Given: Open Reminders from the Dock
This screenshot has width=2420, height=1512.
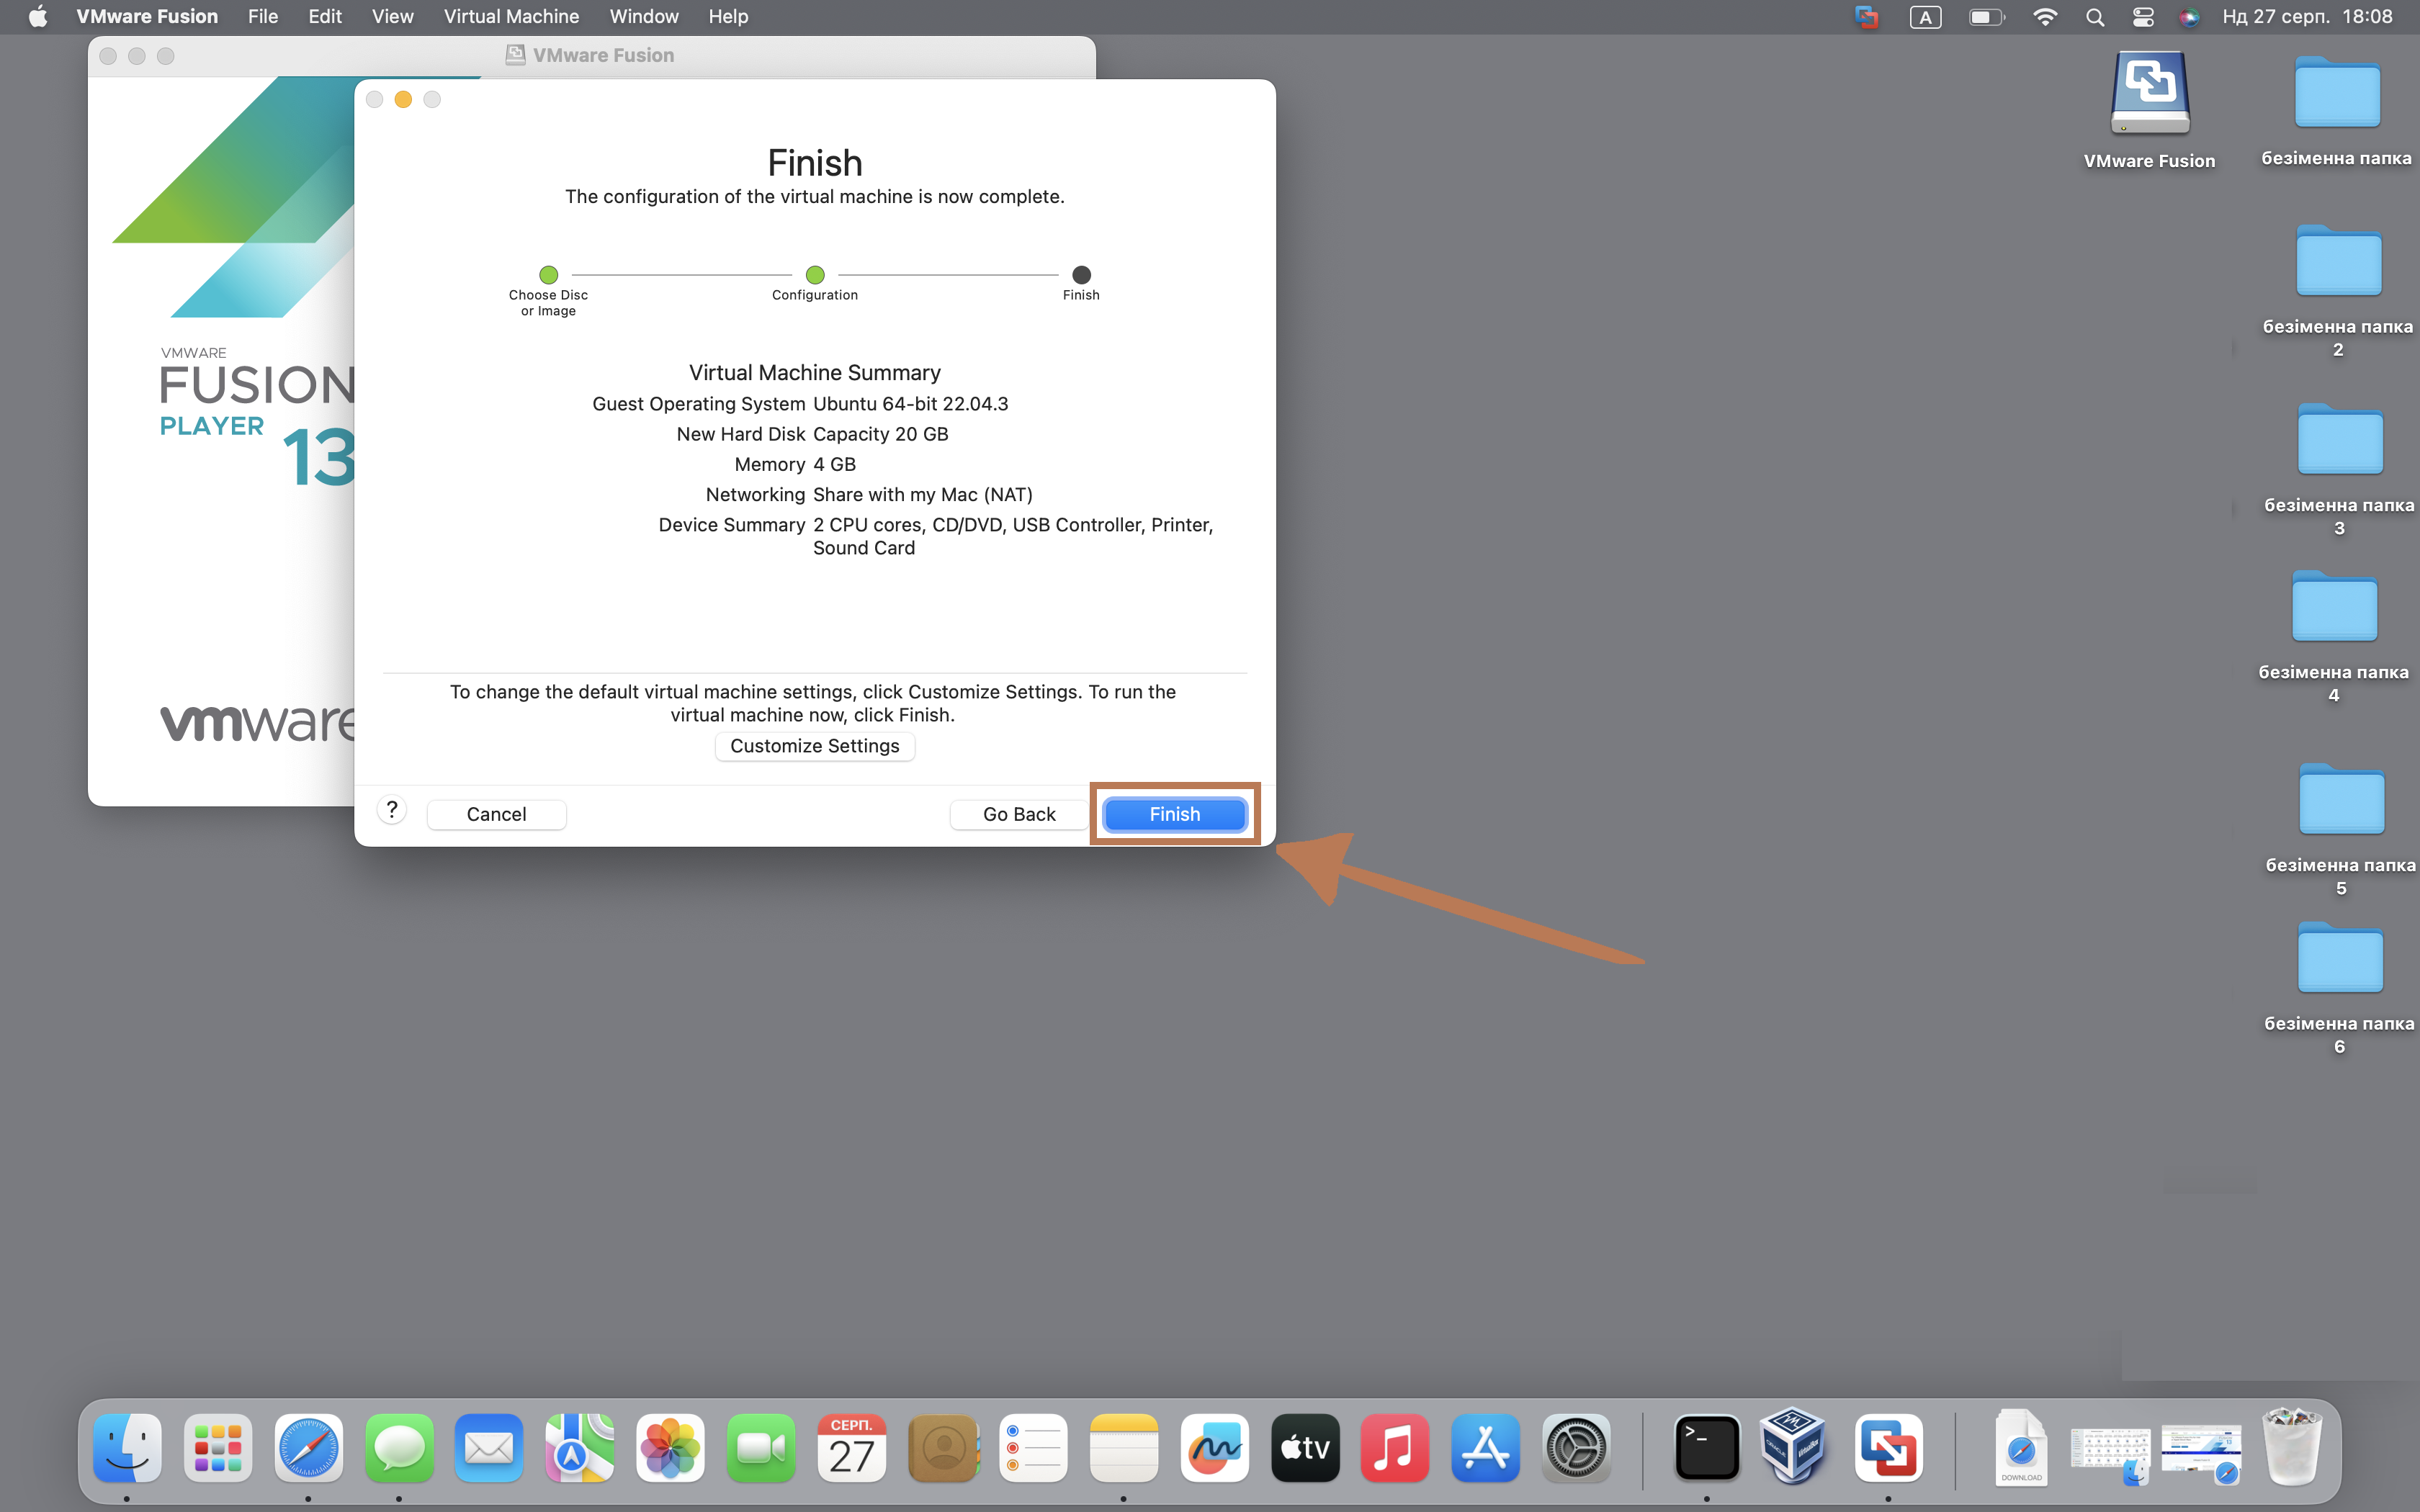Looking at the screenshot, I should tap(1033, 1447).
